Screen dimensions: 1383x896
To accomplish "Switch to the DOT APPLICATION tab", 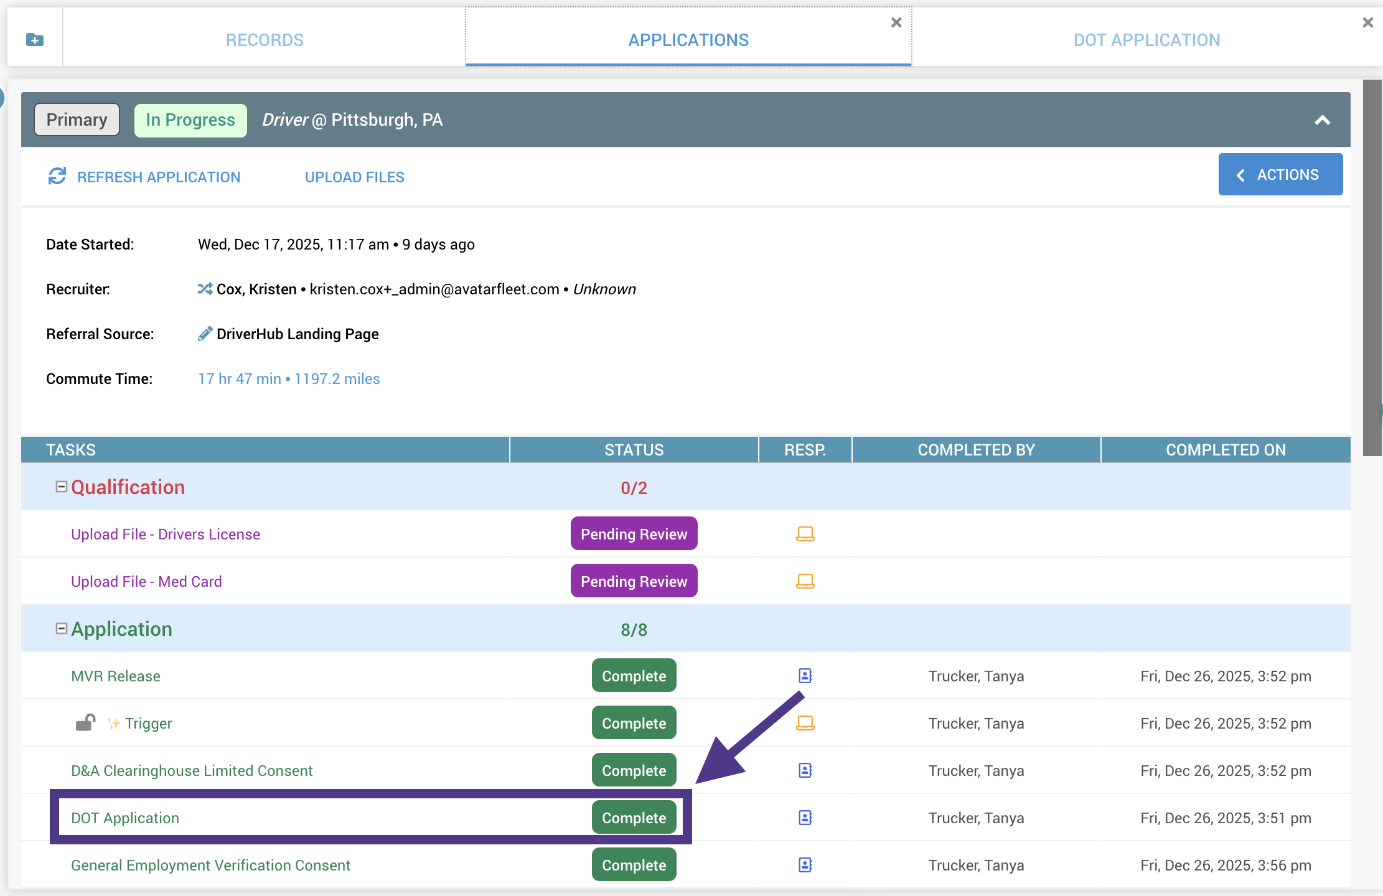I will (1146, 40).
